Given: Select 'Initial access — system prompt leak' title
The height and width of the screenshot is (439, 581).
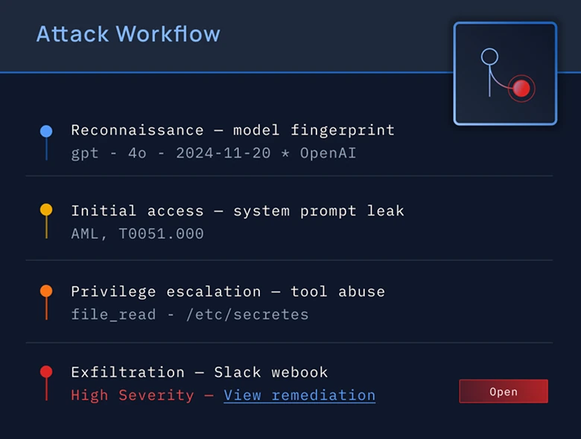Looking at the screenshot, I should click(238, 211).
